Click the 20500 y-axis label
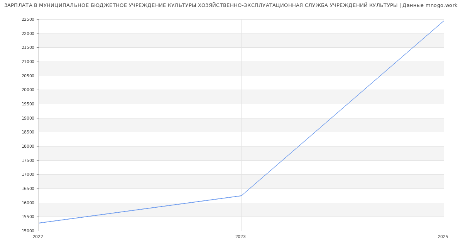Viewport: 463px width, 250px height. (28, 76)
